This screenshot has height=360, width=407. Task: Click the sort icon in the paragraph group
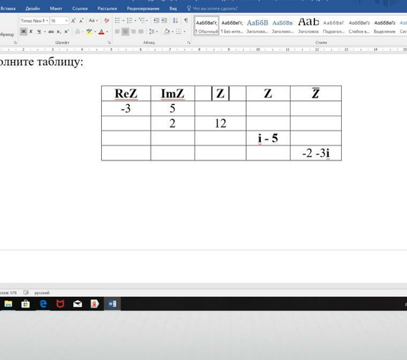tap(175, 20)
